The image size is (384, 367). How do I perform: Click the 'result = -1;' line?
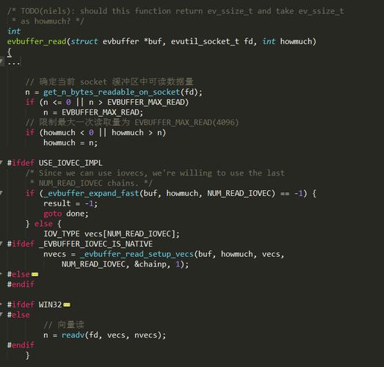point(70,203)
